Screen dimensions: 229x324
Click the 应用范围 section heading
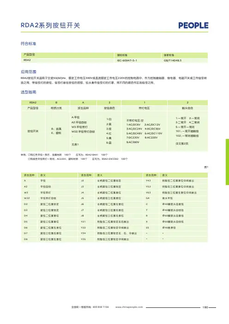[28, 72]
